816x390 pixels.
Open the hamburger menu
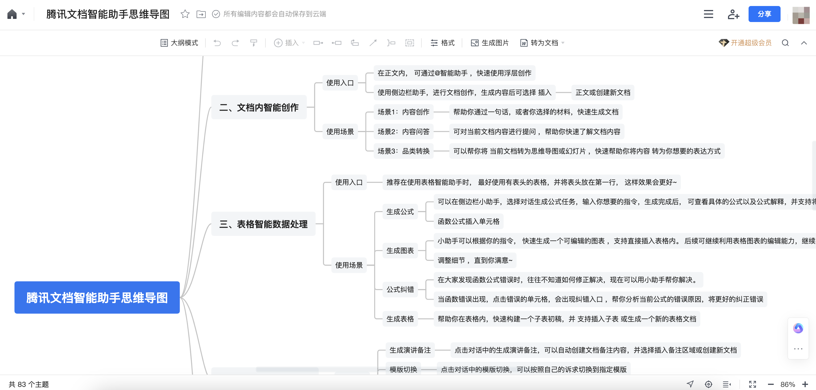tap(708, 14)
